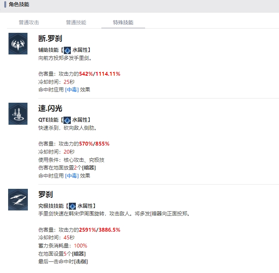The width and height of the screenshot is (279, 273).
Task: Click the QTE技能 label
Action: [48, 120]
